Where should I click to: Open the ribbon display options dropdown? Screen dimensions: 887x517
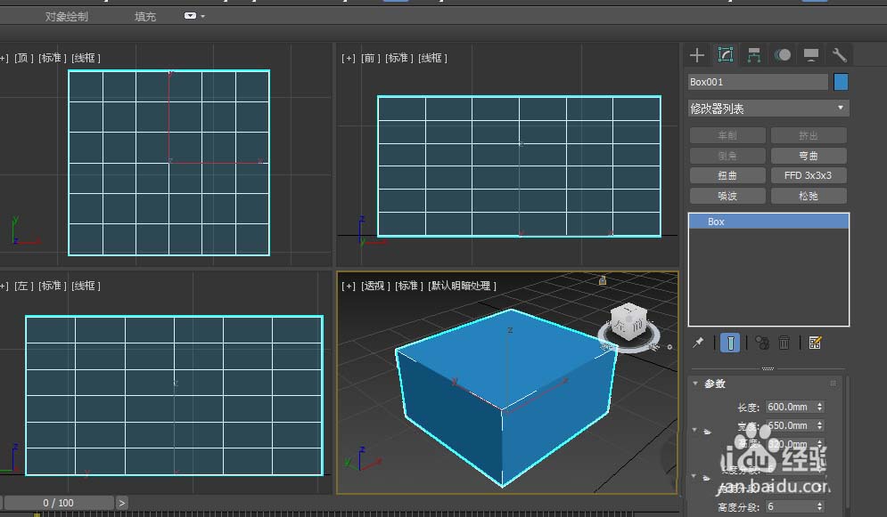[194, 16]
